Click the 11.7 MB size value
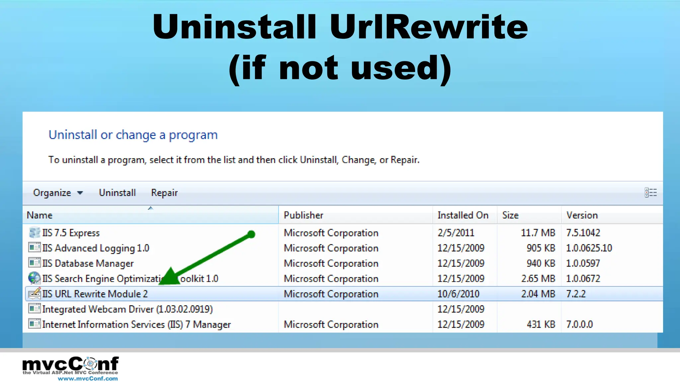The width and height of the screenshot is (680, 382). click(538, 233)
